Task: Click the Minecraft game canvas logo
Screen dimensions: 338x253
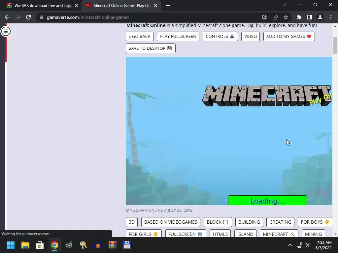Action: coord(267,96)
